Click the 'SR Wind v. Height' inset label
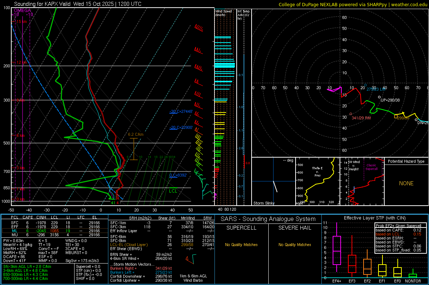The height and width of the screenshot is (285, 429). click(x=354, y=166)
